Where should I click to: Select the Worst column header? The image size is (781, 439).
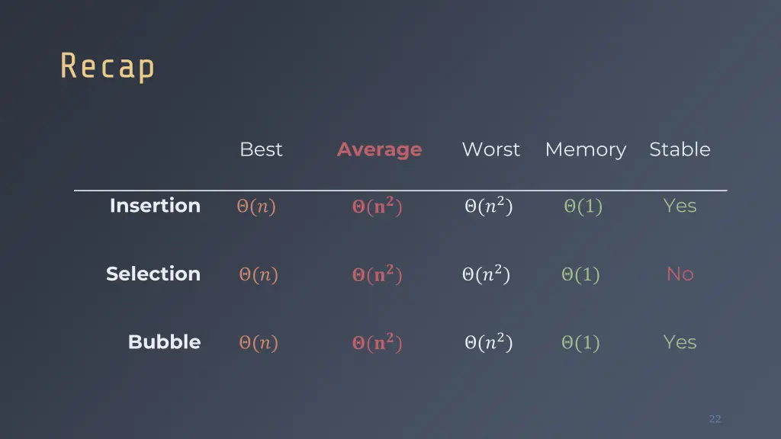click(x=490, y=149)
